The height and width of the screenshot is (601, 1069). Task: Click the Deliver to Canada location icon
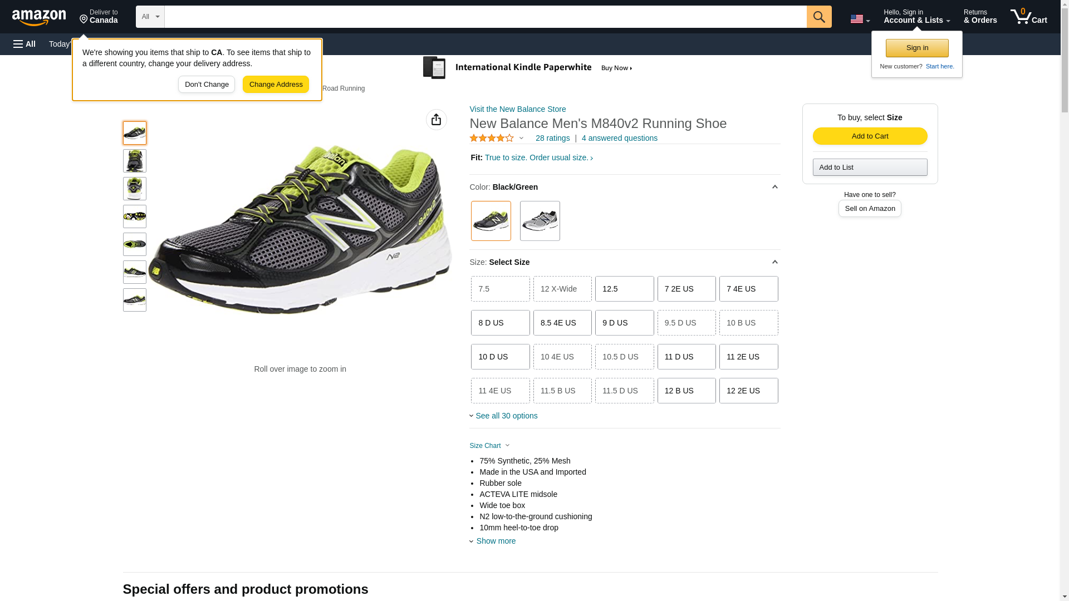point(84,19)
